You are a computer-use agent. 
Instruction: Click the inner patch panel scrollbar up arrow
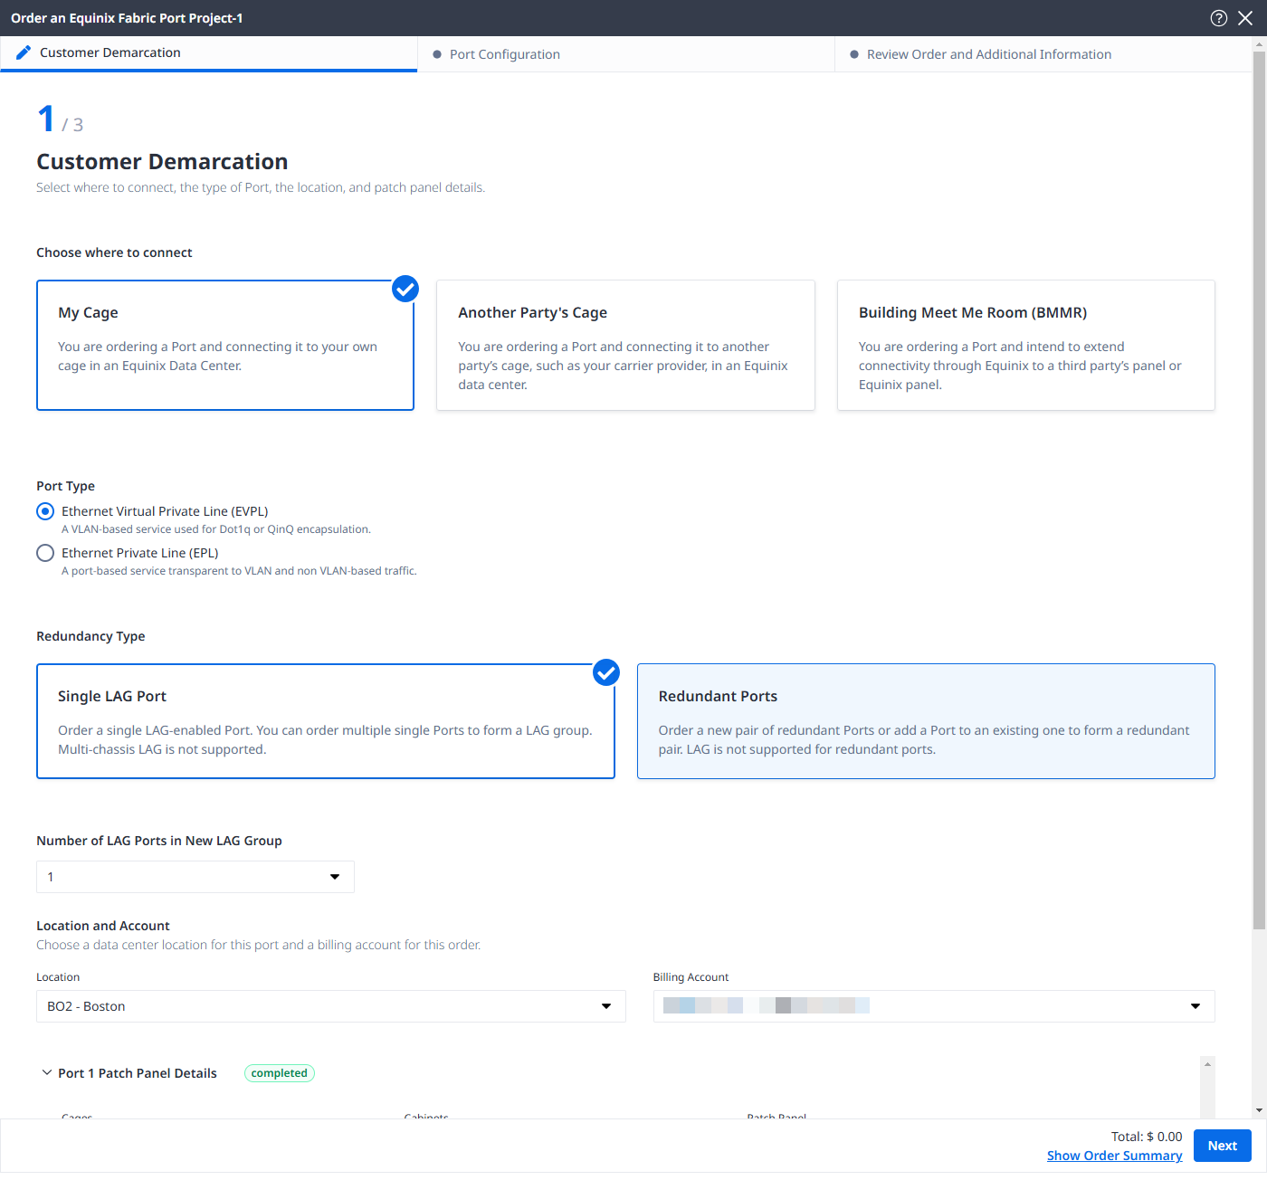pyautogui.click(x=1207, y=1064)
